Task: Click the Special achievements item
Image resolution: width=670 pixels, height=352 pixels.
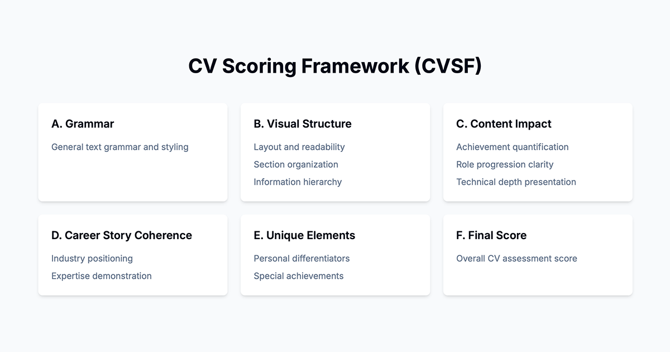Action: [299, 275]
